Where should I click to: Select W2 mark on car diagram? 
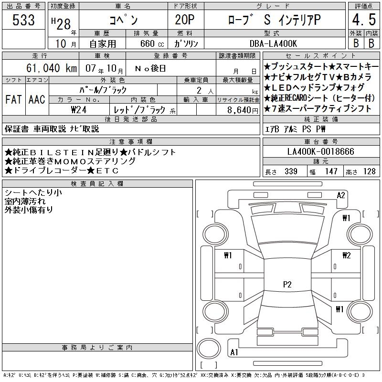tap(347, 255)
